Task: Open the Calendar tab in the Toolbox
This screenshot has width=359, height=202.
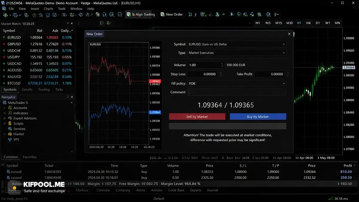Action: (x=103, y=190)
